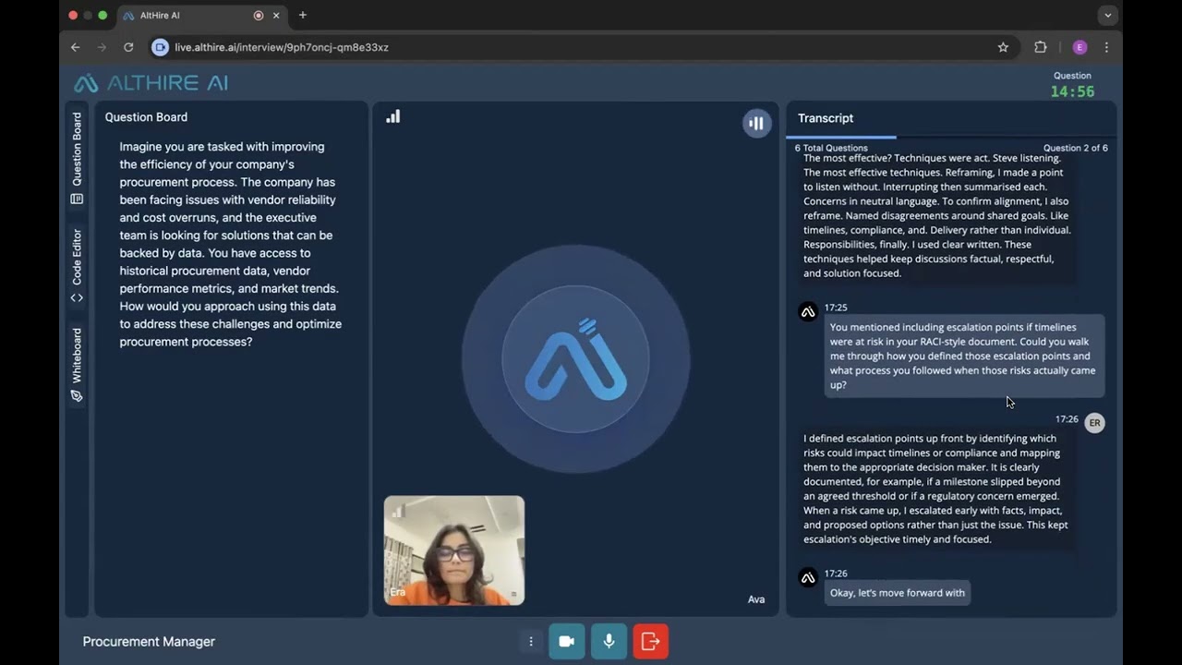The height and width of the screenshot is (665, 1182).
Task: Toggle the camera video button
Action: coord(566,641)
